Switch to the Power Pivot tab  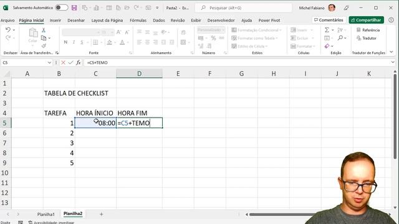click(269, 21)
